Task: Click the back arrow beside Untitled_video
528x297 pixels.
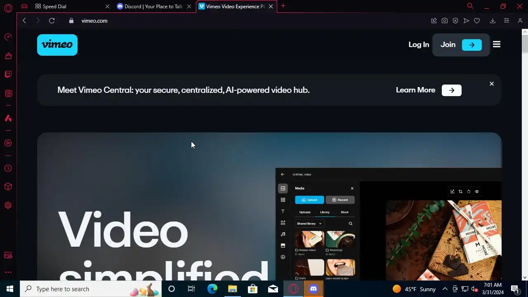Action: coord(283,174)
